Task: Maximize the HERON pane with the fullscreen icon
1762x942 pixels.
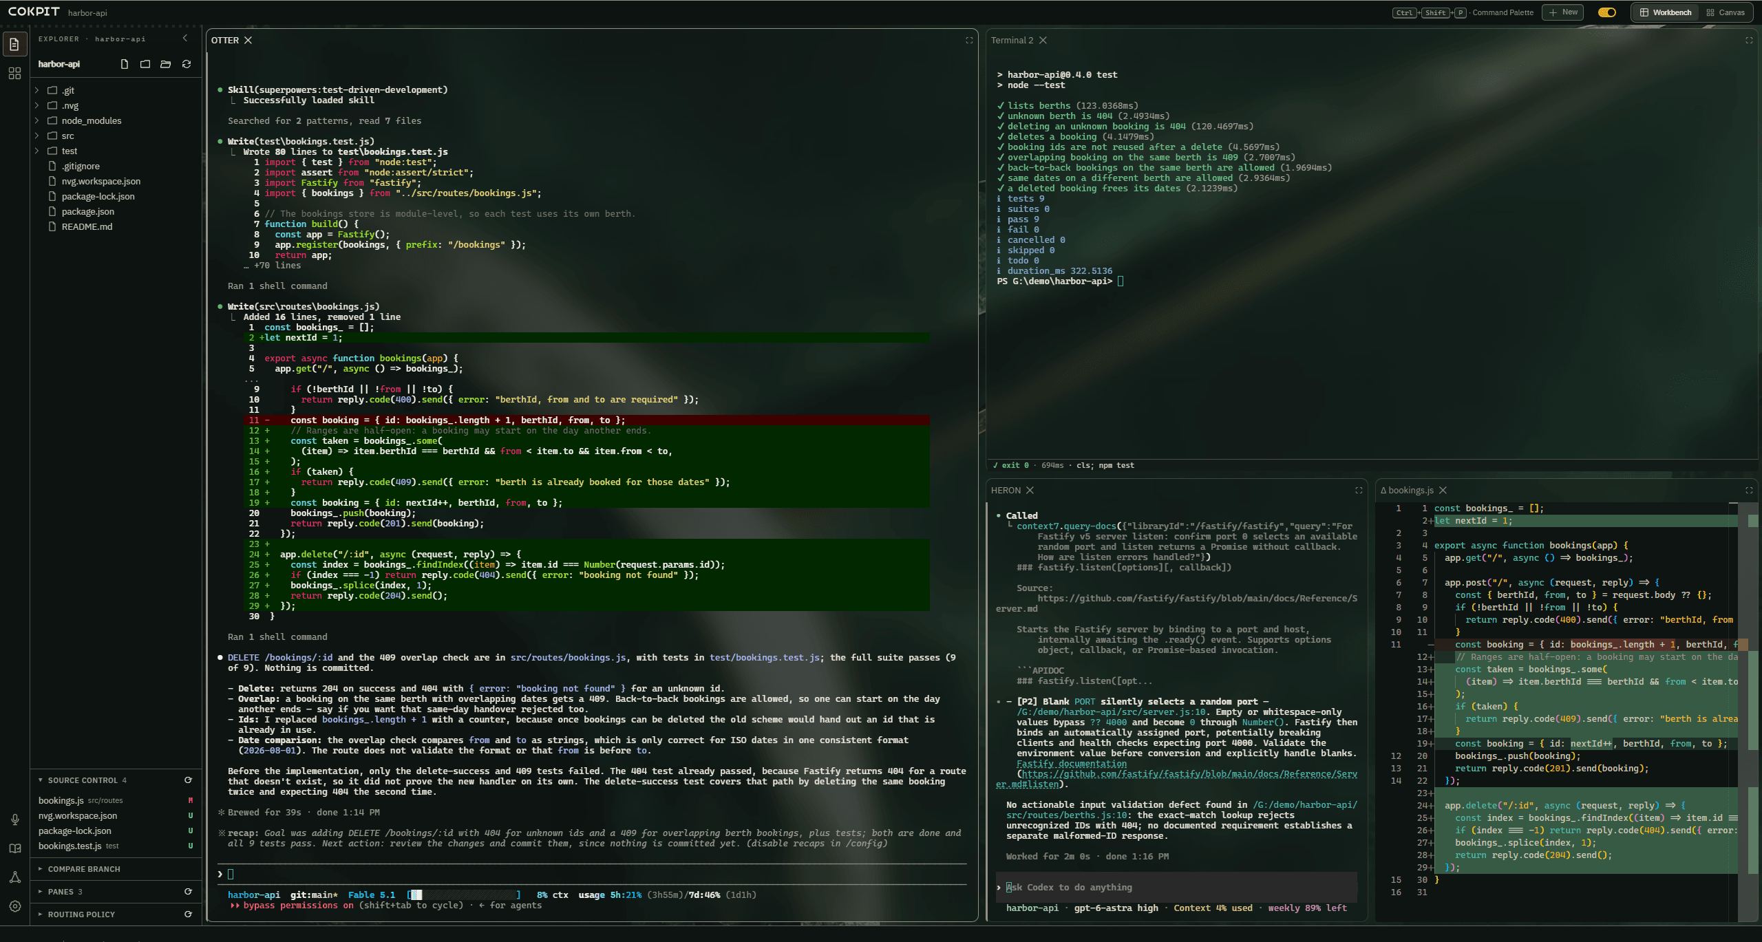Action: pos(1359,490)
